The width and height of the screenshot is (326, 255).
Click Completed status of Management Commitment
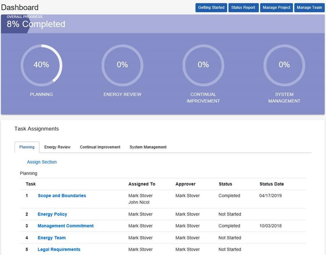click(229, 226)
